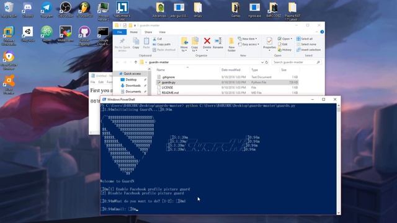Switch to the Home ribbon tab
The width and height of the screenshot is (397, 223).
pos(134,32)
